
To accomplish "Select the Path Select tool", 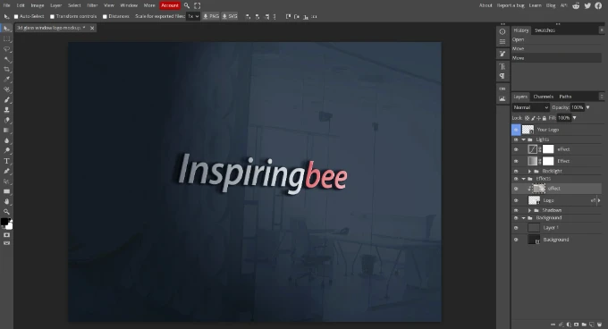I will tap(6, 181).
